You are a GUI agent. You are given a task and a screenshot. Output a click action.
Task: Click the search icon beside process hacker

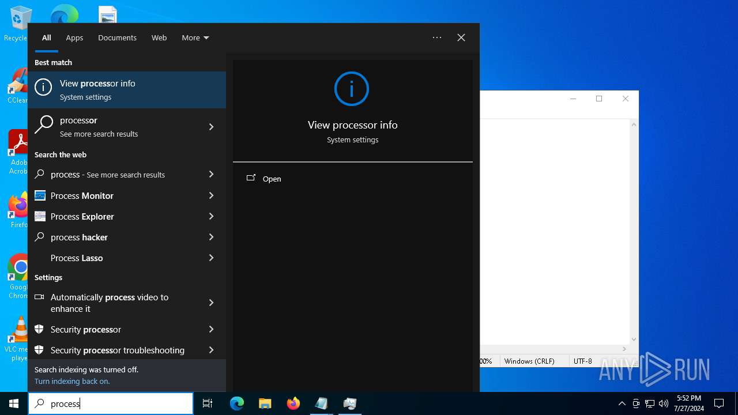point(40,237)
